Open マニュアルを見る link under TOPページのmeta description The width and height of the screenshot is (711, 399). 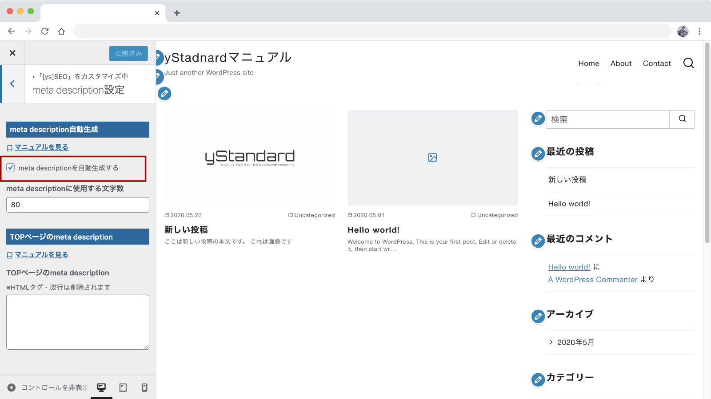[x=41, y=255]
